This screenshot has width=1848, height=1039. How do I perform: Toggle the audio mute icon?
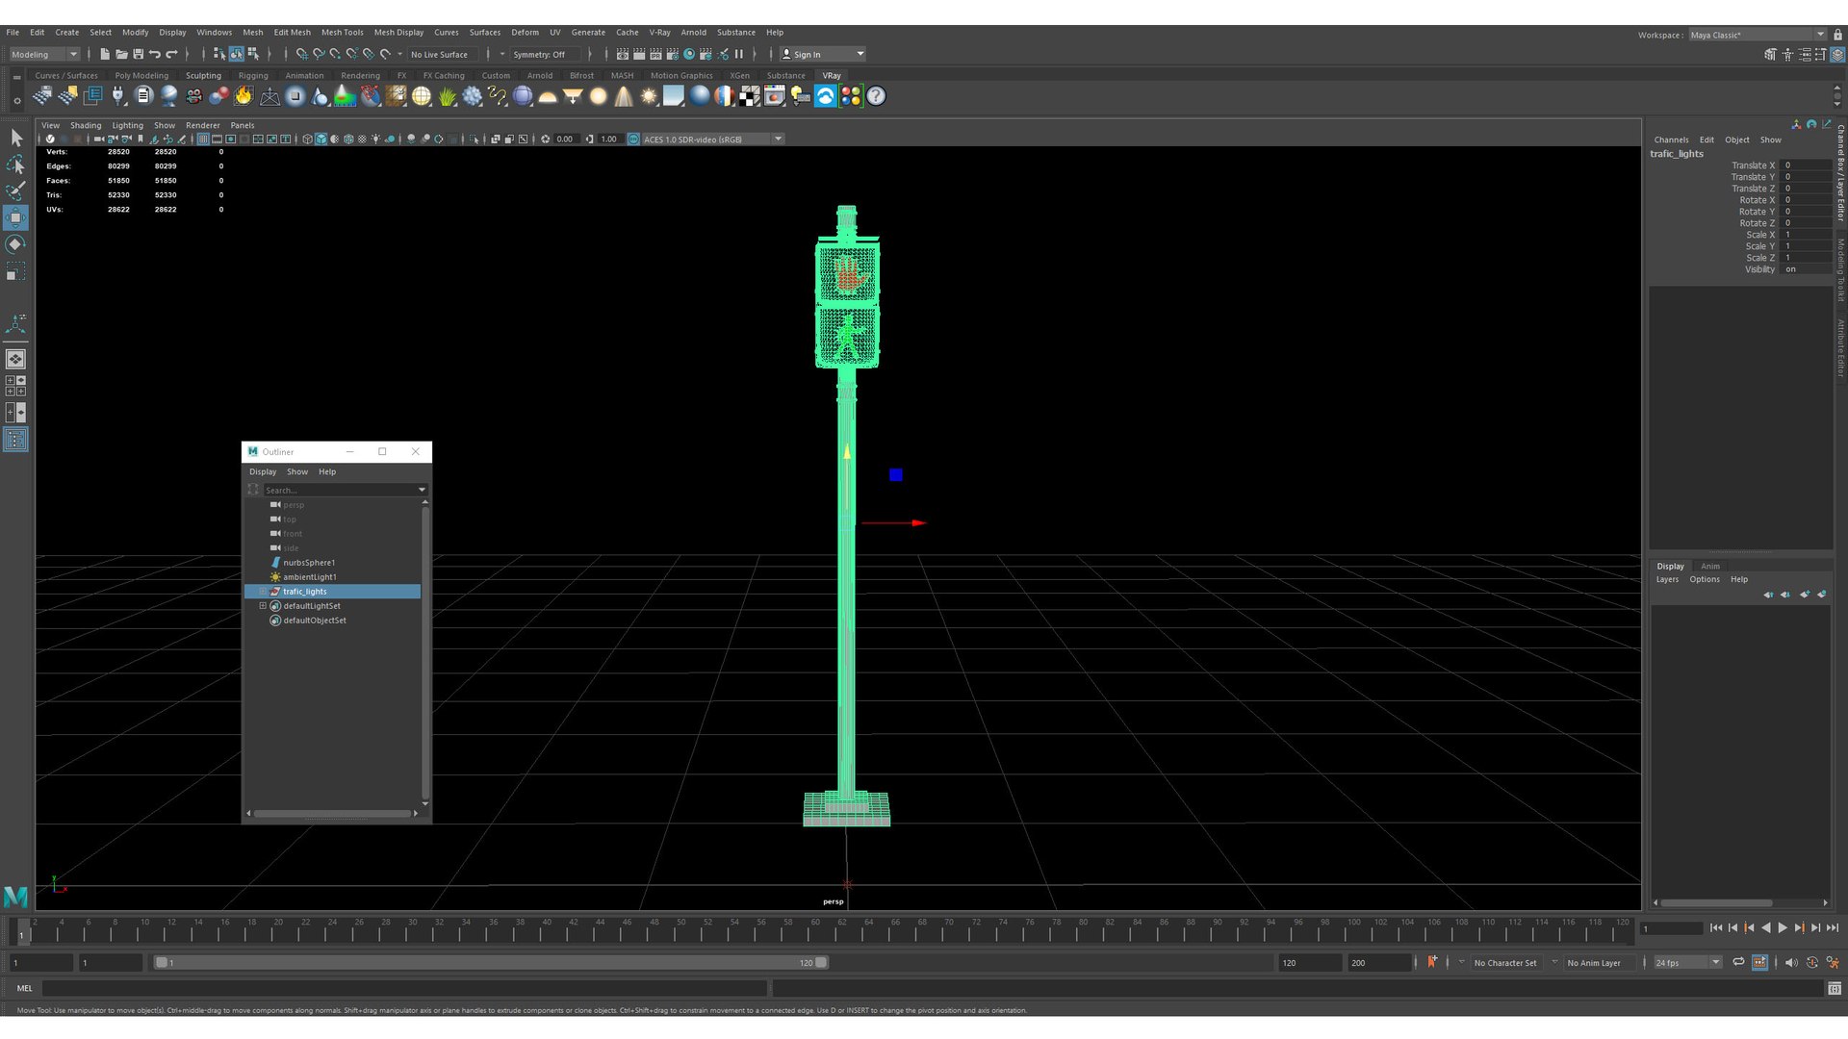click(1790, 962)
